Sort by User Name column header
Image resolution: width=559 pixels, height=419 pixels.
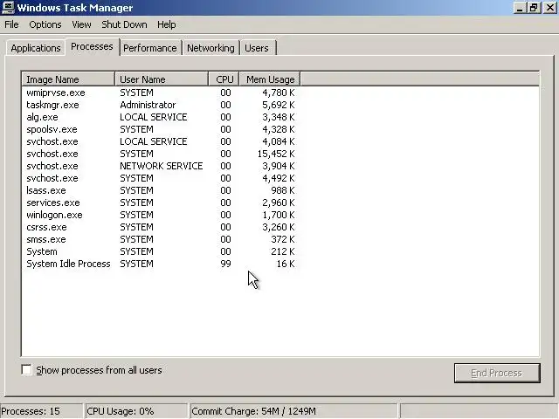point(162,79)
